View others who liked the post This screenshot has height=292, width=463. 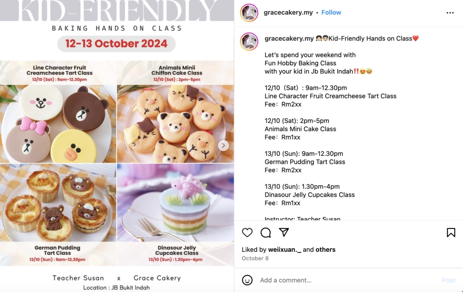pos(326,250)
